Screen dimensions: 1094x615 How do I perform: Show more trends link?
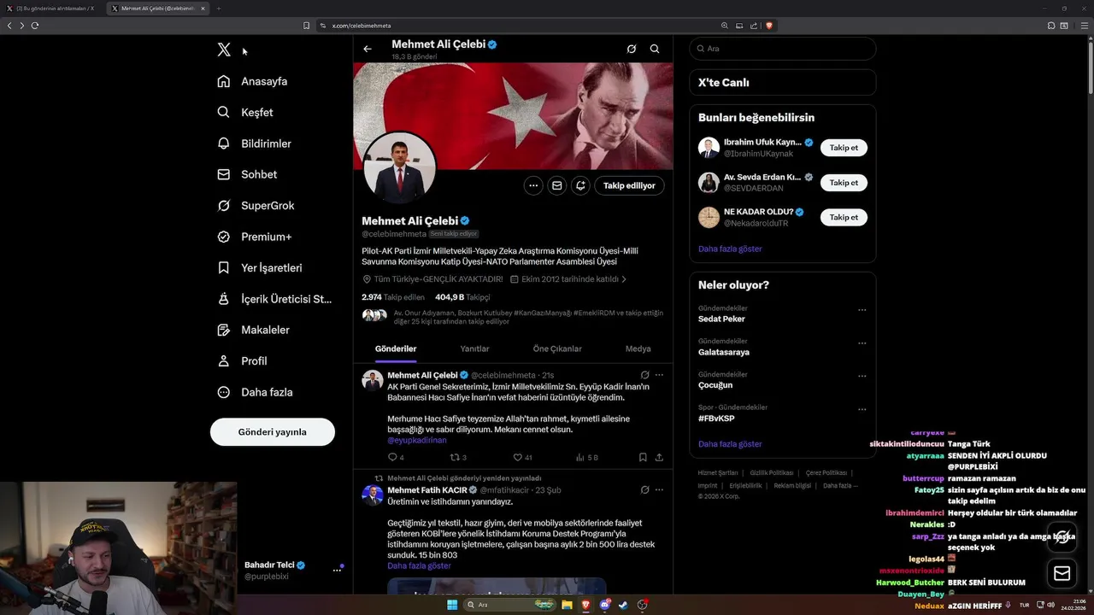(x=730, y=444)
